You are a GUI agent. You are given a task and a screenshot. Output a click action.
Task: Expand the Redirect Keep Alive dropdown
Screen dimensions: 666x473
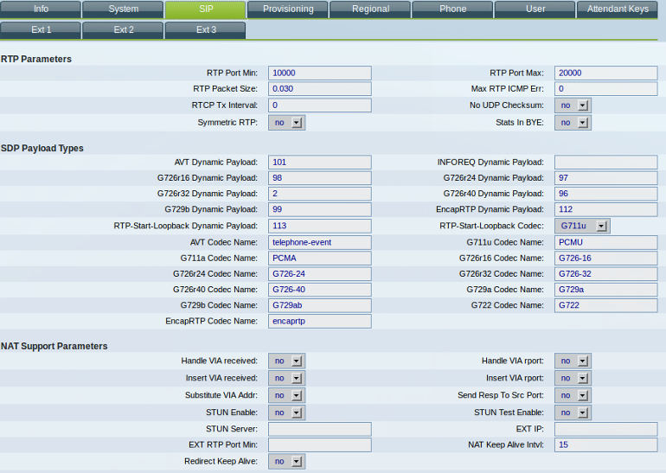(x=286, y=462)
